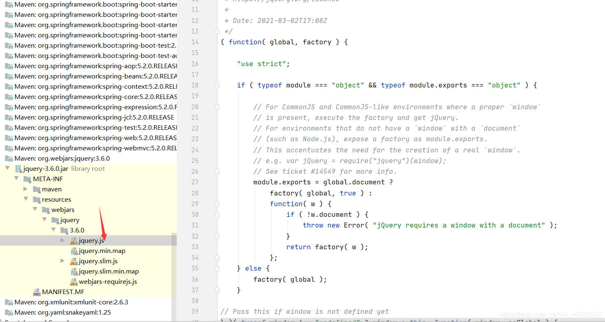This screenshot has width=605, height=322.
Task: Collapse the resources folder
Action: [26, 199]
